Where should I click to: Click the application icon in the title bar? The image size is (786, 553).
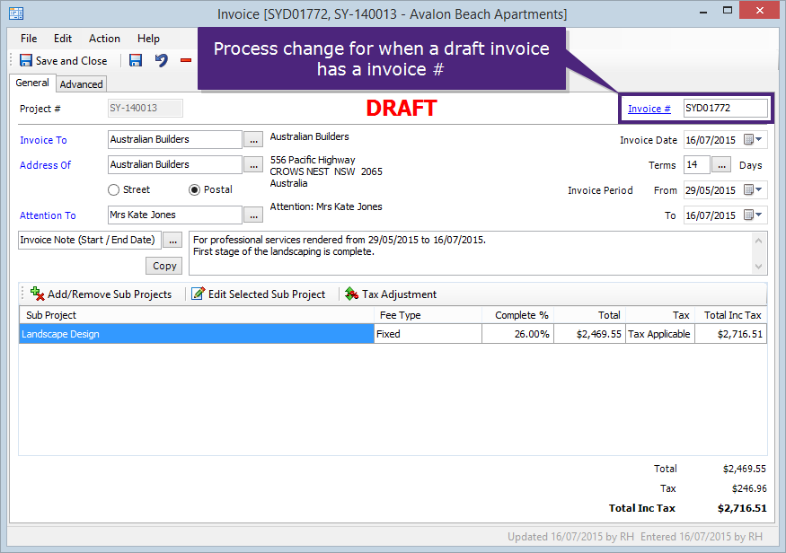tap(15, 13)
